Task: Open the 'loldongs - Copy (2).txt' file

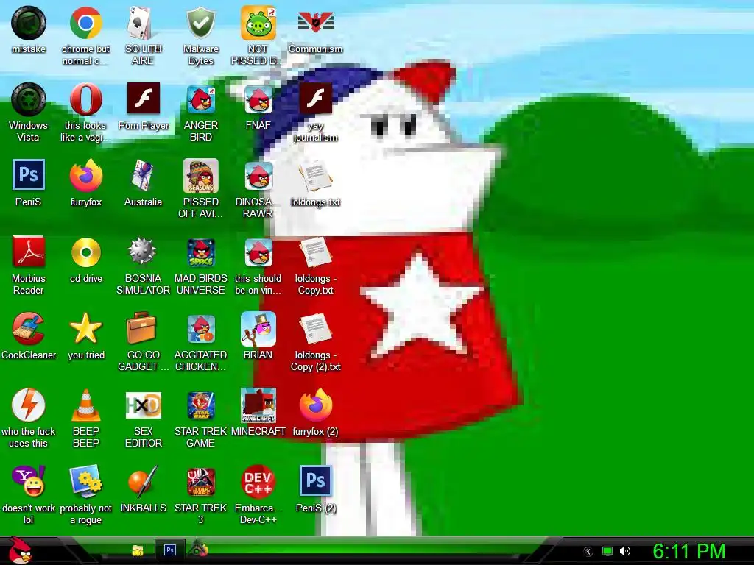Action: click(315, 329)
